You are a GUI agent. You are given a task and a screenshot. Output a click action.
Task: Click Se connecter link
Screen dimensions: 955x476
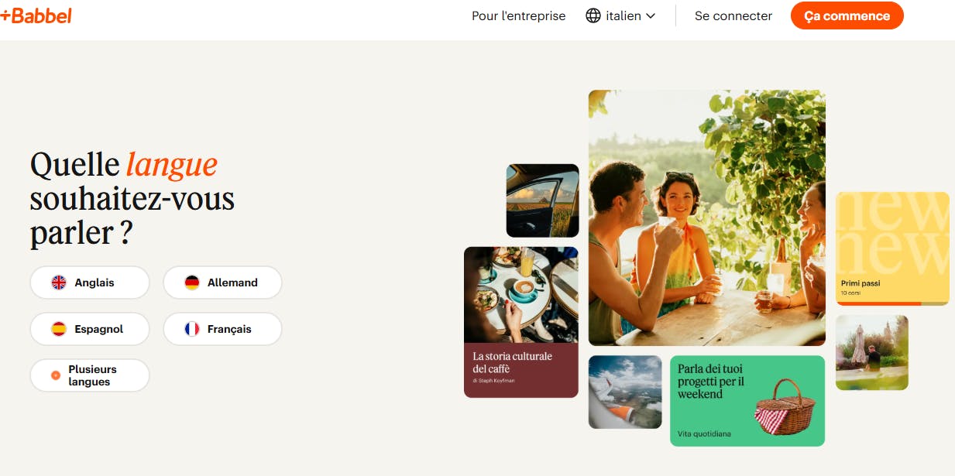(733, 15)
